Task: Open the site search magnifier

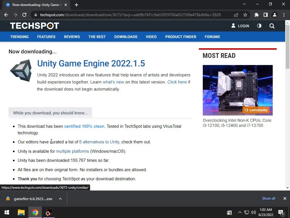Action: click(272, 26)
